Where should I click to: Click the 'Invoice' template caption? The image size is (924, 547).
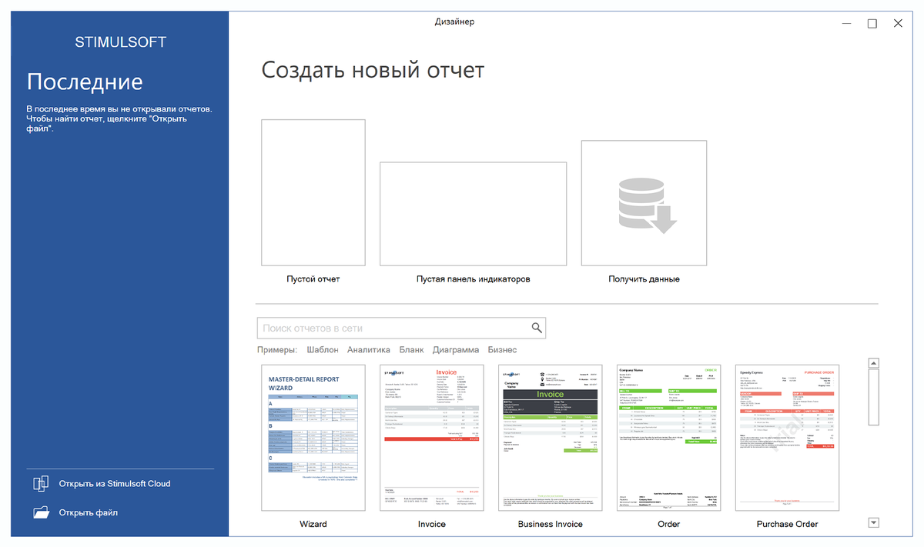[432, 524]
